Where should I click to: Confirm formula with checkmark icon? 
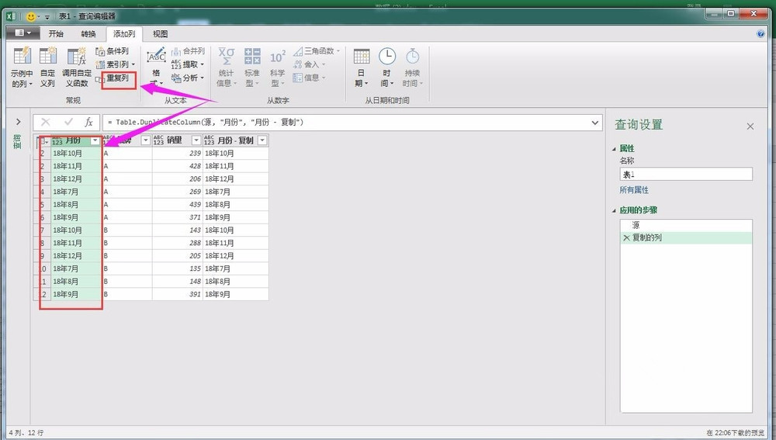click(68, 122)
